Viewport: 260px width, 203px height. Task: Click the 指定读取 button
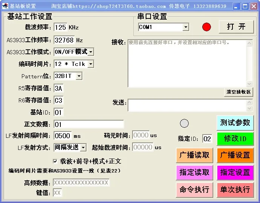194,172
